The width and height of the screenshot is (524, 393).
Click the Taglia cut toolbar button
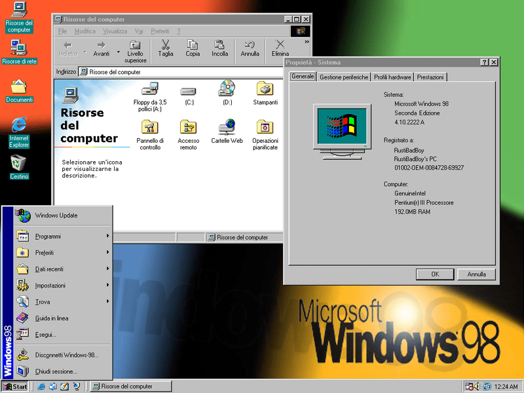[x=166, y=48]
